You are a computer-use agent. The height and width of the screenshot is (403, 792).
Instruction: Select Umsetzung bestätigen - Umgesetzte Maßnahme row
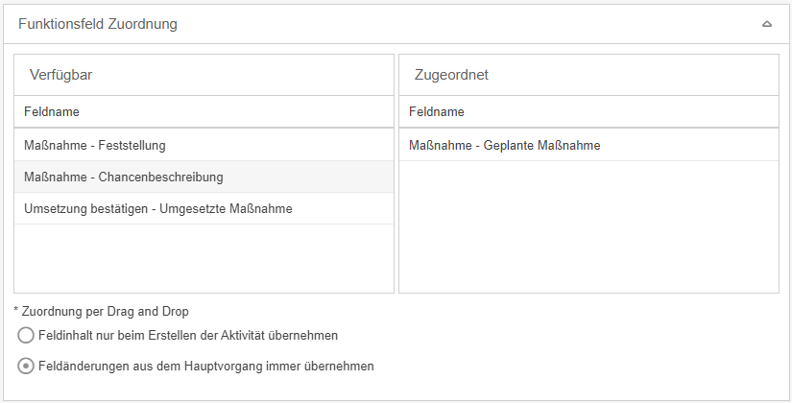(158, 208)
